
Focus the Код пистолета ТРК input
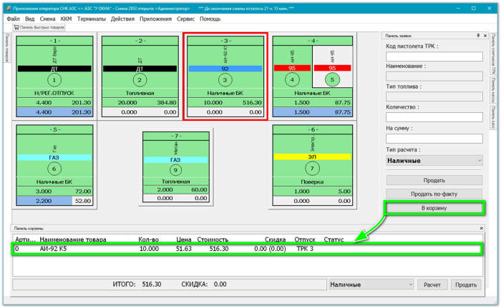434,56
